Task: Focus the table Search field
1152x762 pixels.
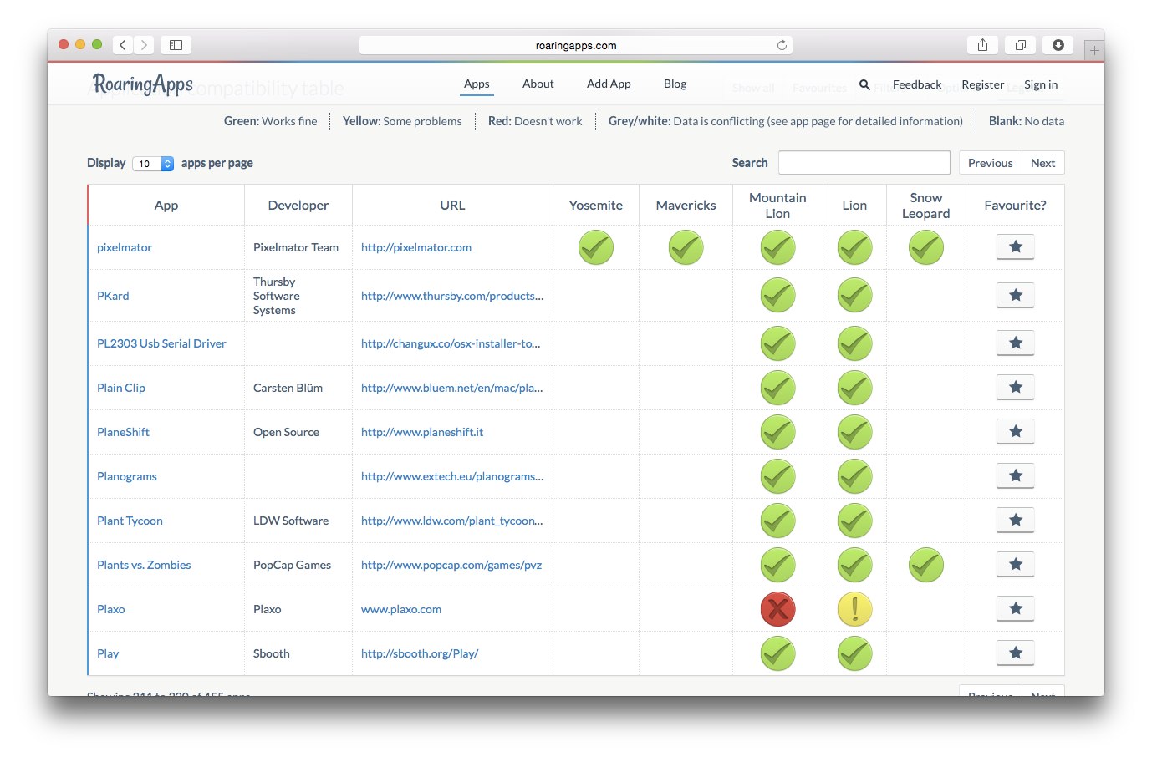Action: (x=864, y=163)
